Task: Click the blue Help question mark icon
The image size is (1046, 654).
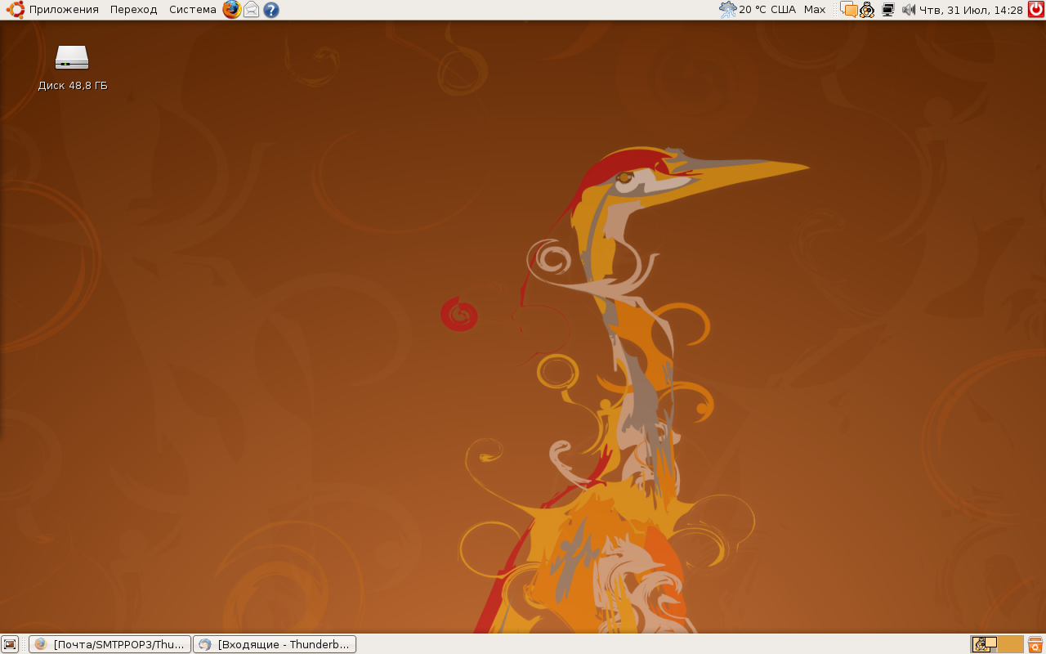Action: [x=271, y=10]
